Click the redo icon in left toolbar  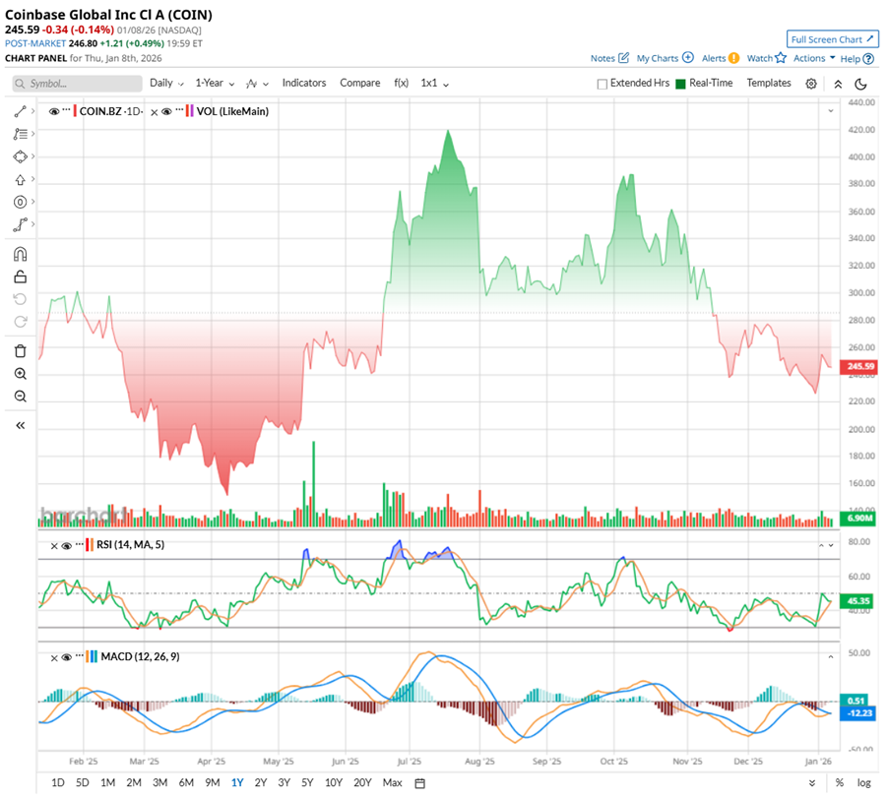[x=21, y=322]
